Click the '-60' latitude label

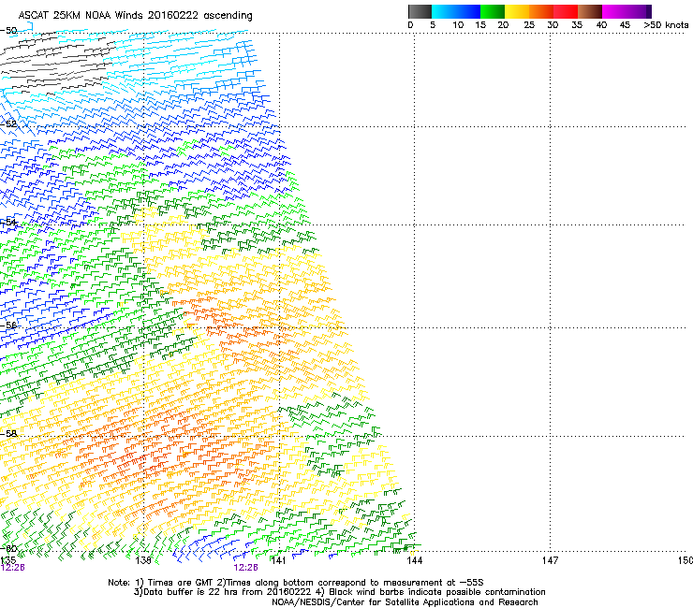(8, 548)
